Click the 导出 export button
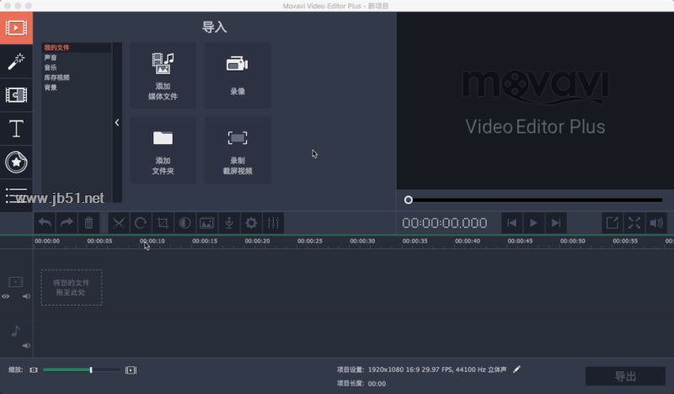 (625, 376)
